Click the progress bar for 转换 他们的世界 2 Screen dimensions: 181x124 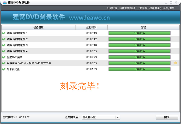click(x=139, y=39)
